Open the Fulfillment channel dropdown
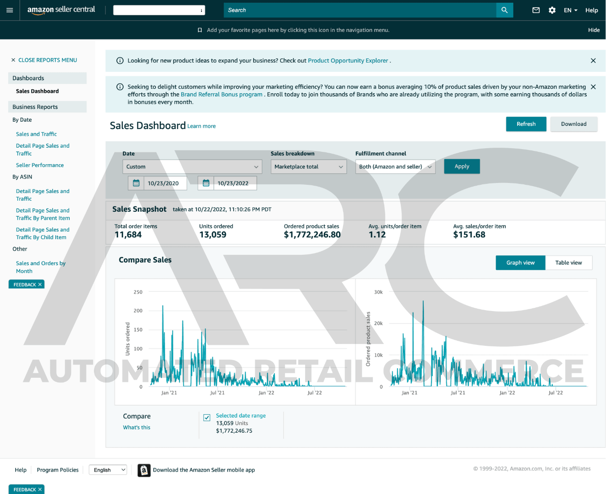 [x=395, y=166]
